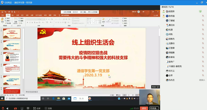Click the Windows Start button in taskbar
The height and width of the screenshot is (110, 207).
tap(2, 99)
